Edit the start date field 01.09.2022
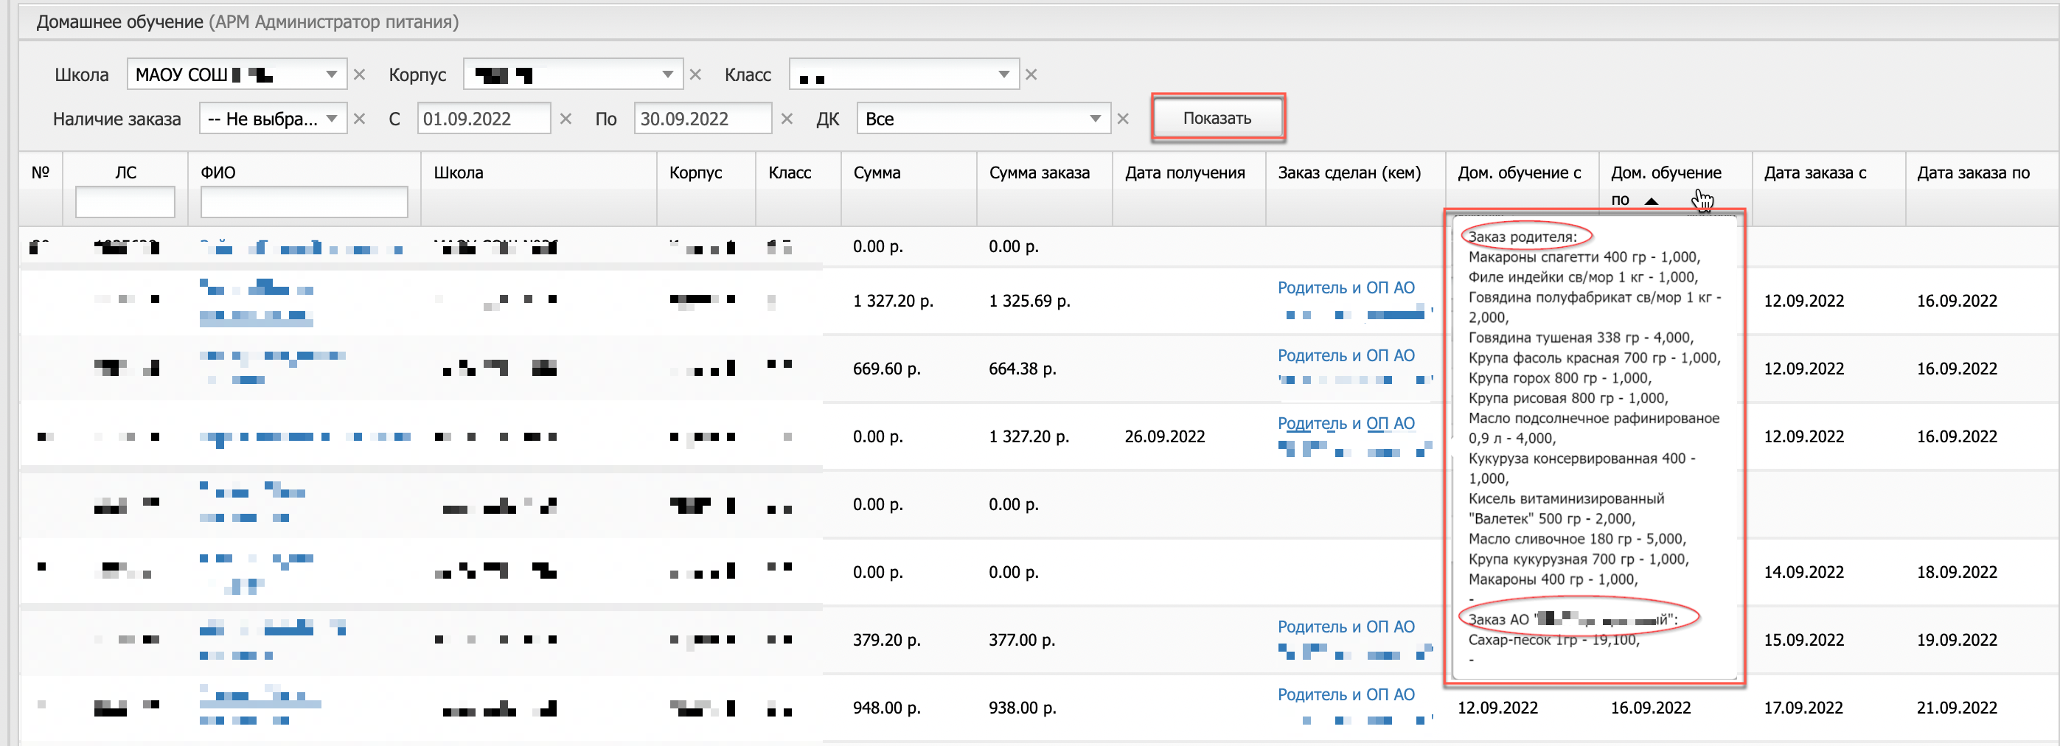This screenshot has width=2060, height=746. [x=483, y=119]
